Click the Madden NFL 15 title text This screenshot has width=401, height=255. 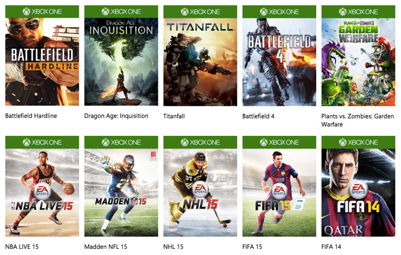(x=105, y=247)
